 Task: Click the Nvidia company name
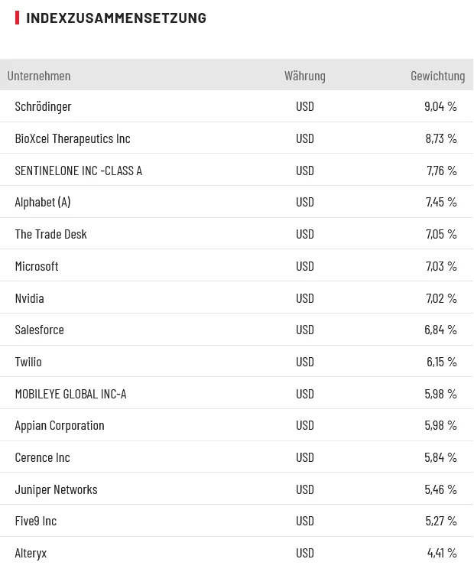[x=29, y=298]
